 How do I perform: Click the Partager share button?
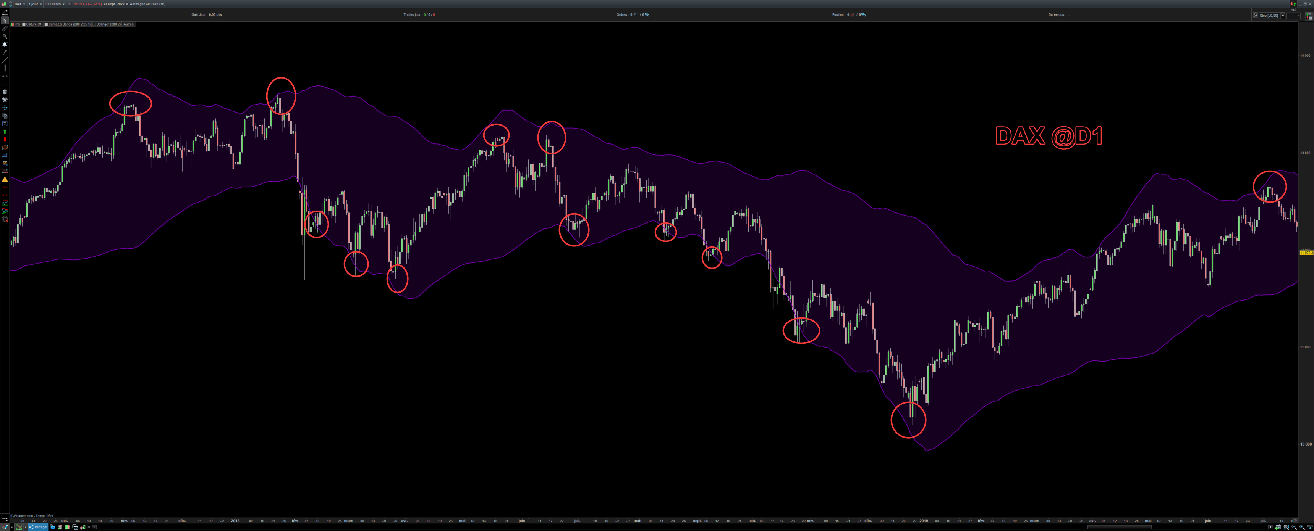click(x=38, y=527)
